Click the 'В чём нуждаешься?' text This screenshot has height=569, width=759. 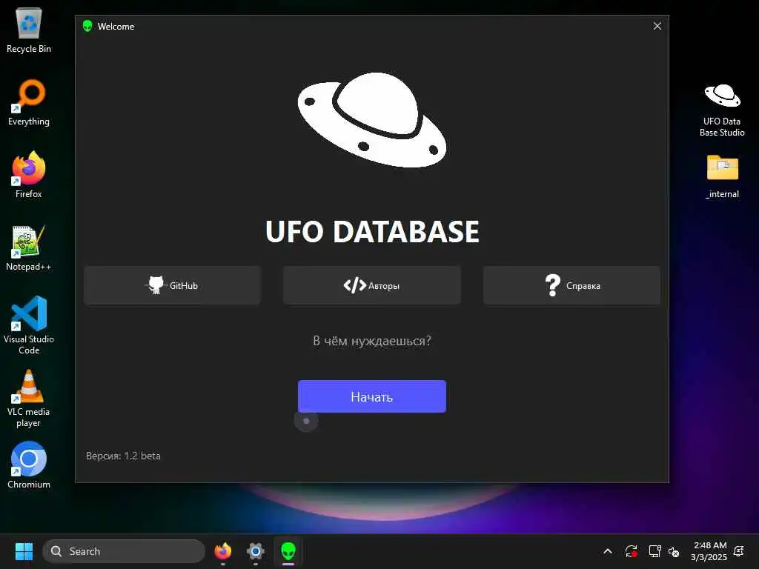tap(372, 341)
